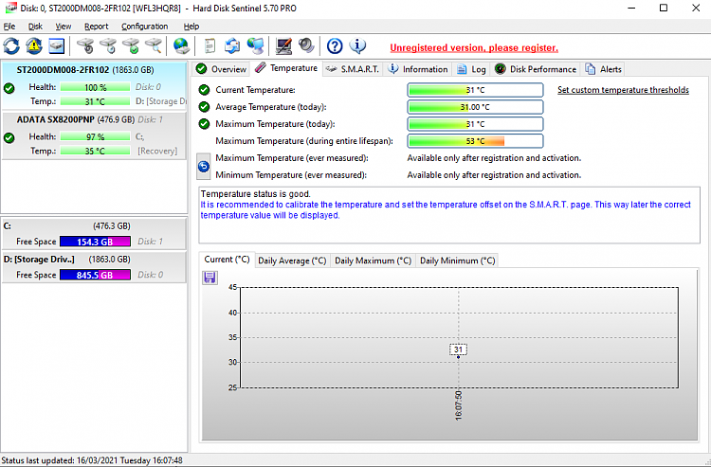The height and width of the screenshot is (467, 711).
Task: Click the yellow warning triangle toolbar icon
Action: [x=34, y=45]
